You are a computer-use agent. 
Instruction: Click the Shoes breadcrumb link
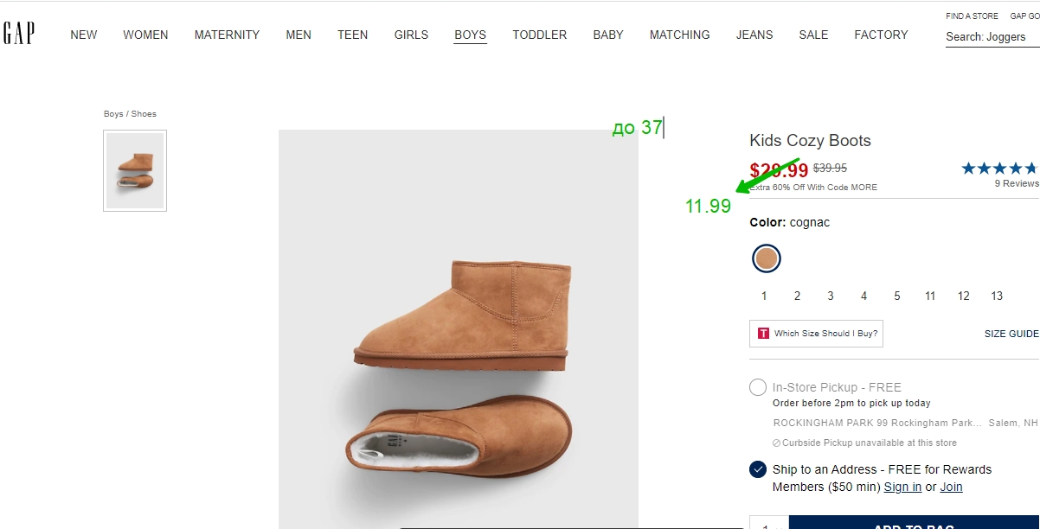pos(144,114)
